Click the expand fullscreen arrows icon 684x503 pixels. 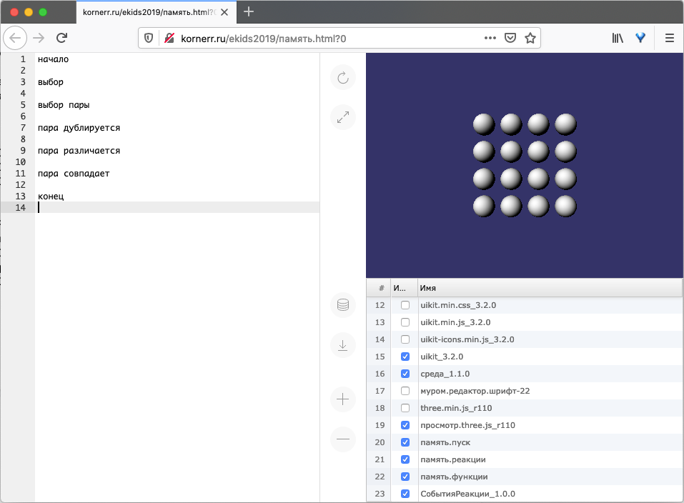(343, 117)
